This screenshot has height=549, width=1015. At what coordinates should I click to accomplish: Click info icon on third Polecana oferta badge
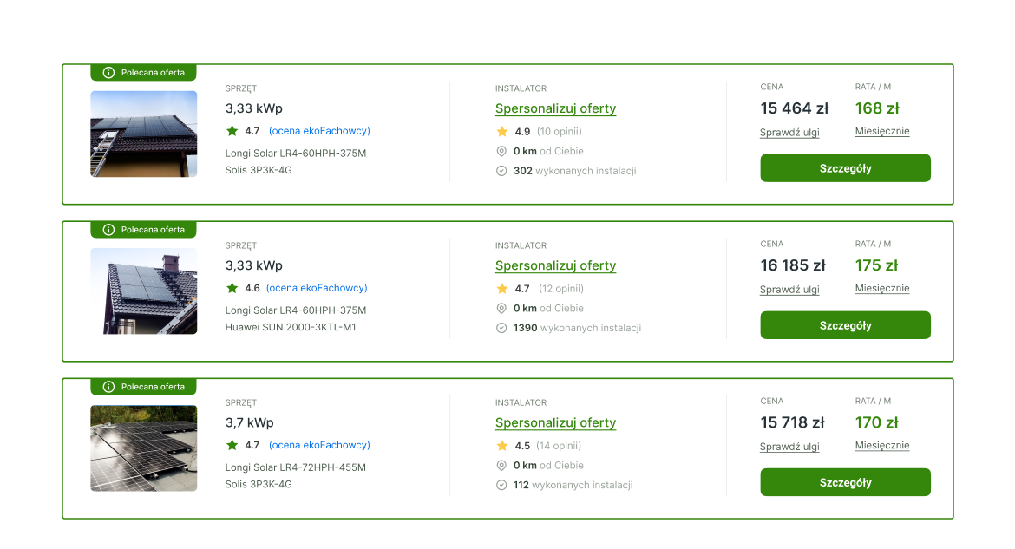click(x=108, y=387)
